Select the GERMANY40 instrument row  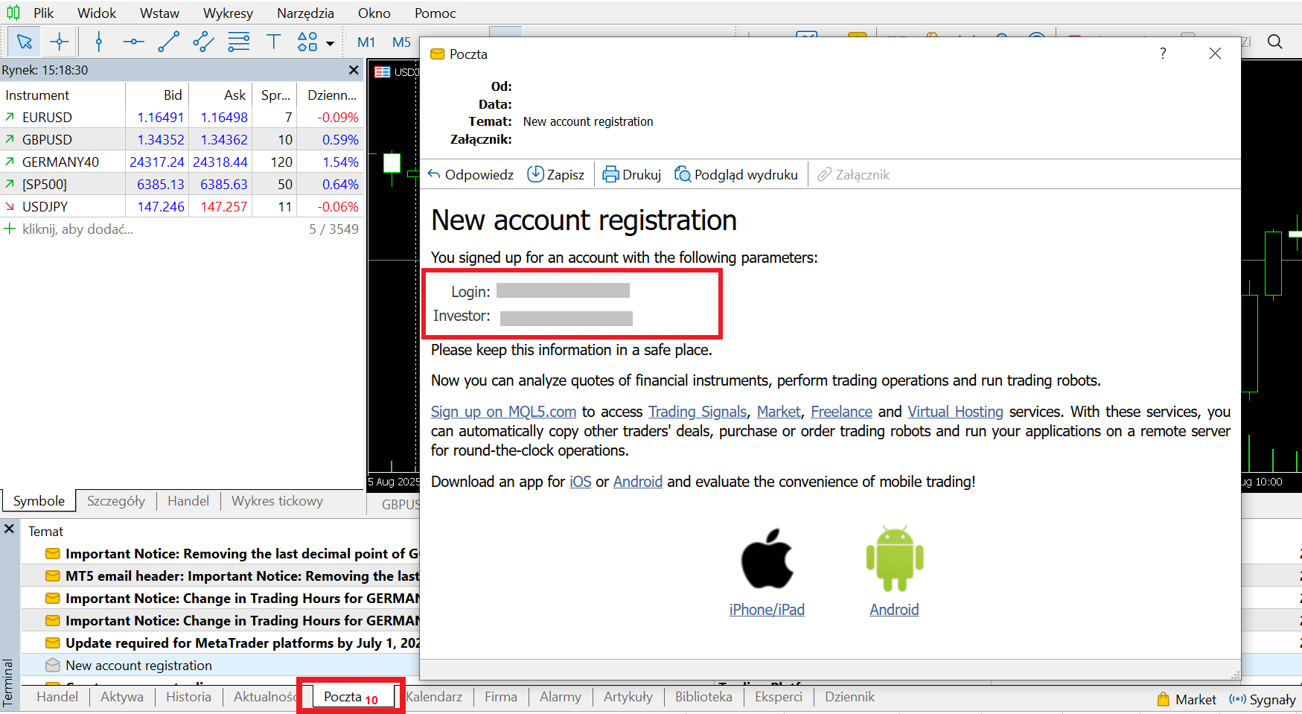pos(182,162)
